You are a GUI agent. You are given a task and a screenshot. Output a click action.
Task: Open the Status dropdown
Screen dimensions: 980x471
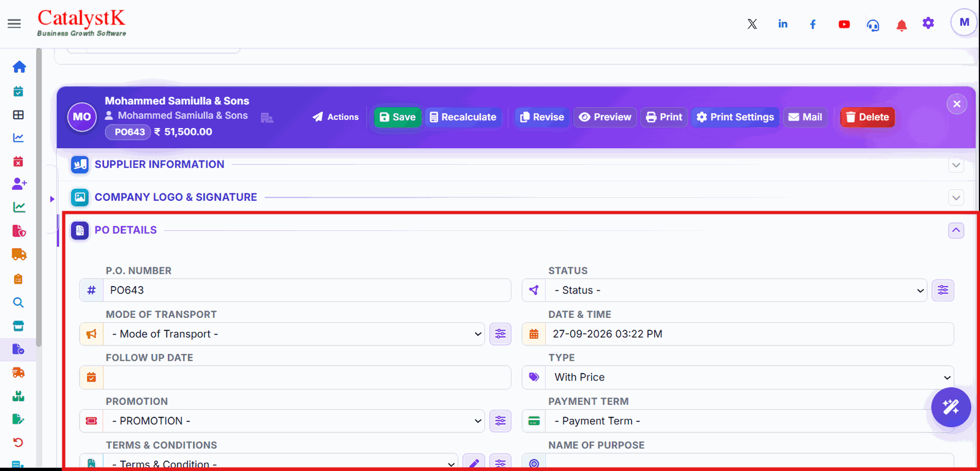[x=736, y=290]
